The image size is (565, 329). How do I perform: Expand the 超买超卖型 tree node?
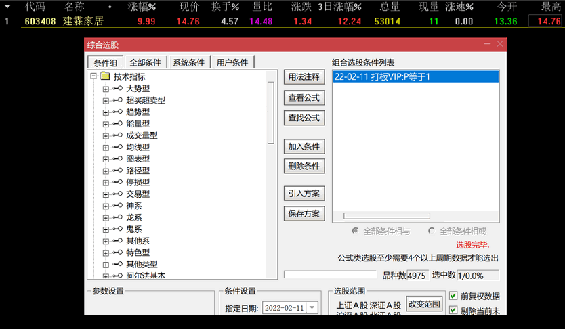pyautogui.click(x=106, y=101)
